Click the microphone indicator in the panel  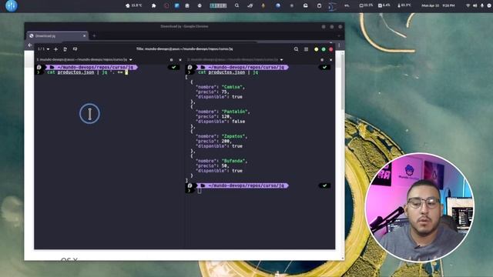tap(482, 5)
